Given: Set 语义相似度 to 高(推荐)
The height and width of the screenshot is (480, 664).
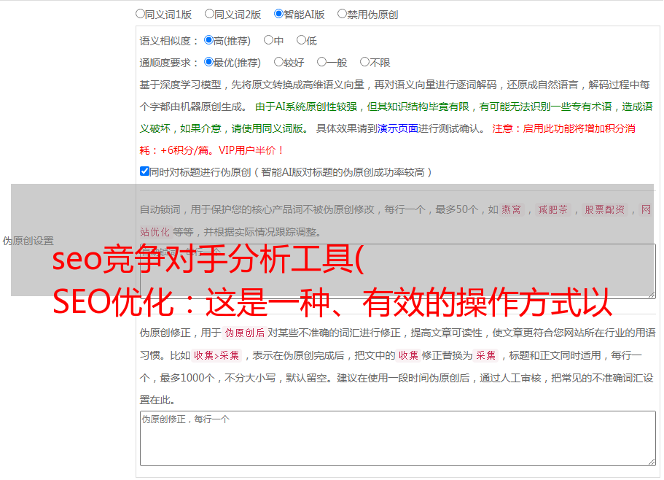Looking at the screenshot, I should (x=208, y=40).
